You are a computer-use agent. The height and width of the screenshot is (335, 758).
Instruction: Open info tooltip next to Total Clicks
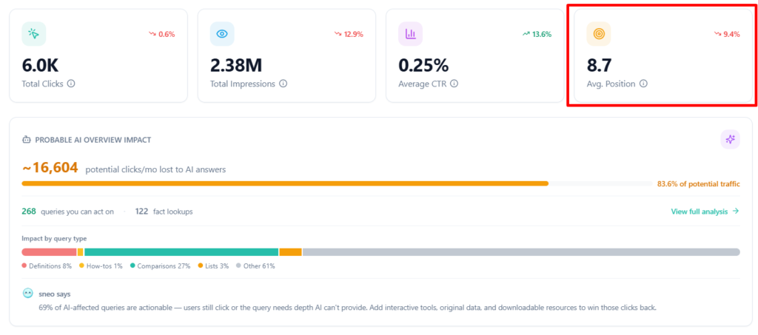71,84
